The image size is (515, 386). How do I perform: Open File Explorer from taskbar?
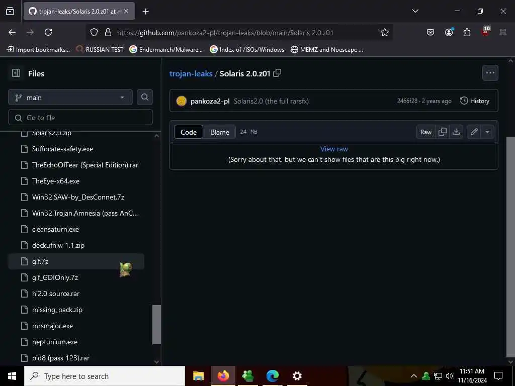198,376
